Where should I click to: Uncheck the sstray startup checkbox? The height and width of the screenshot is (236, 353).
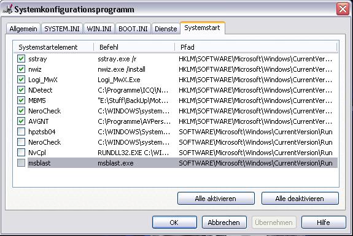click(21, 59)
